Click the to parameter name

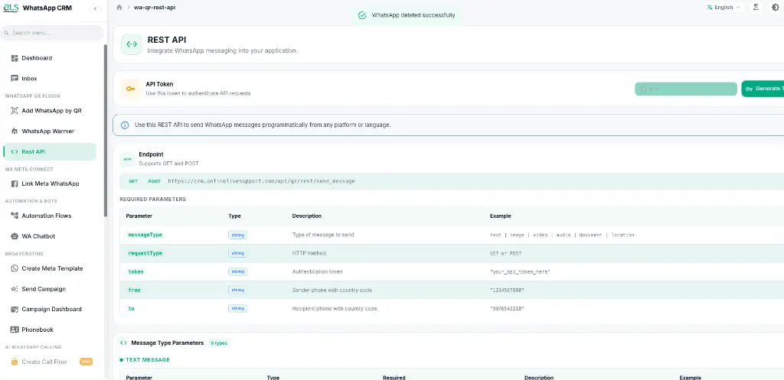tap(132, 309)
